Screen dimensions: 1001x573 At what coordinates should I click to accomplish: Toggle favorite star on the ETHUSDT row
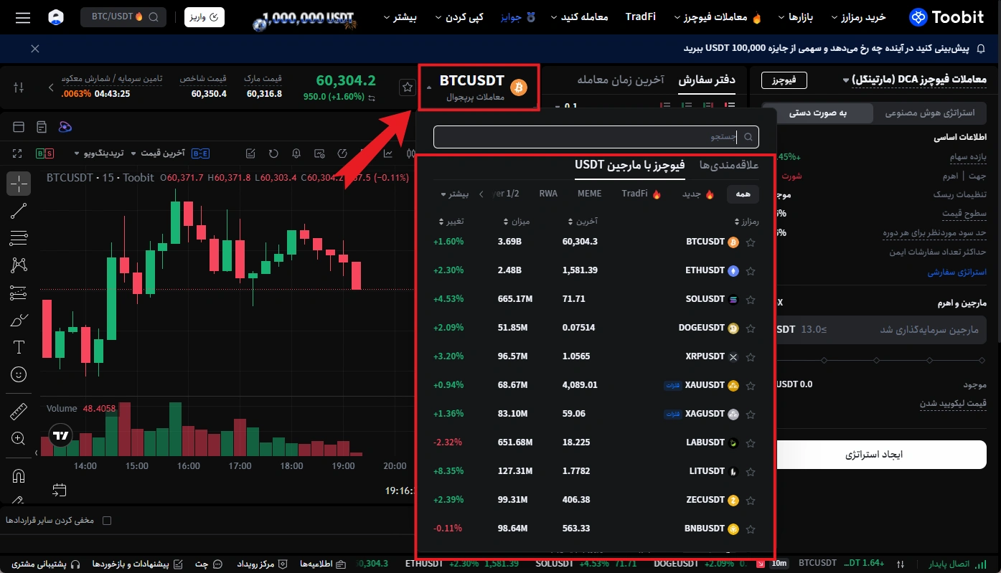click(751, 271)
